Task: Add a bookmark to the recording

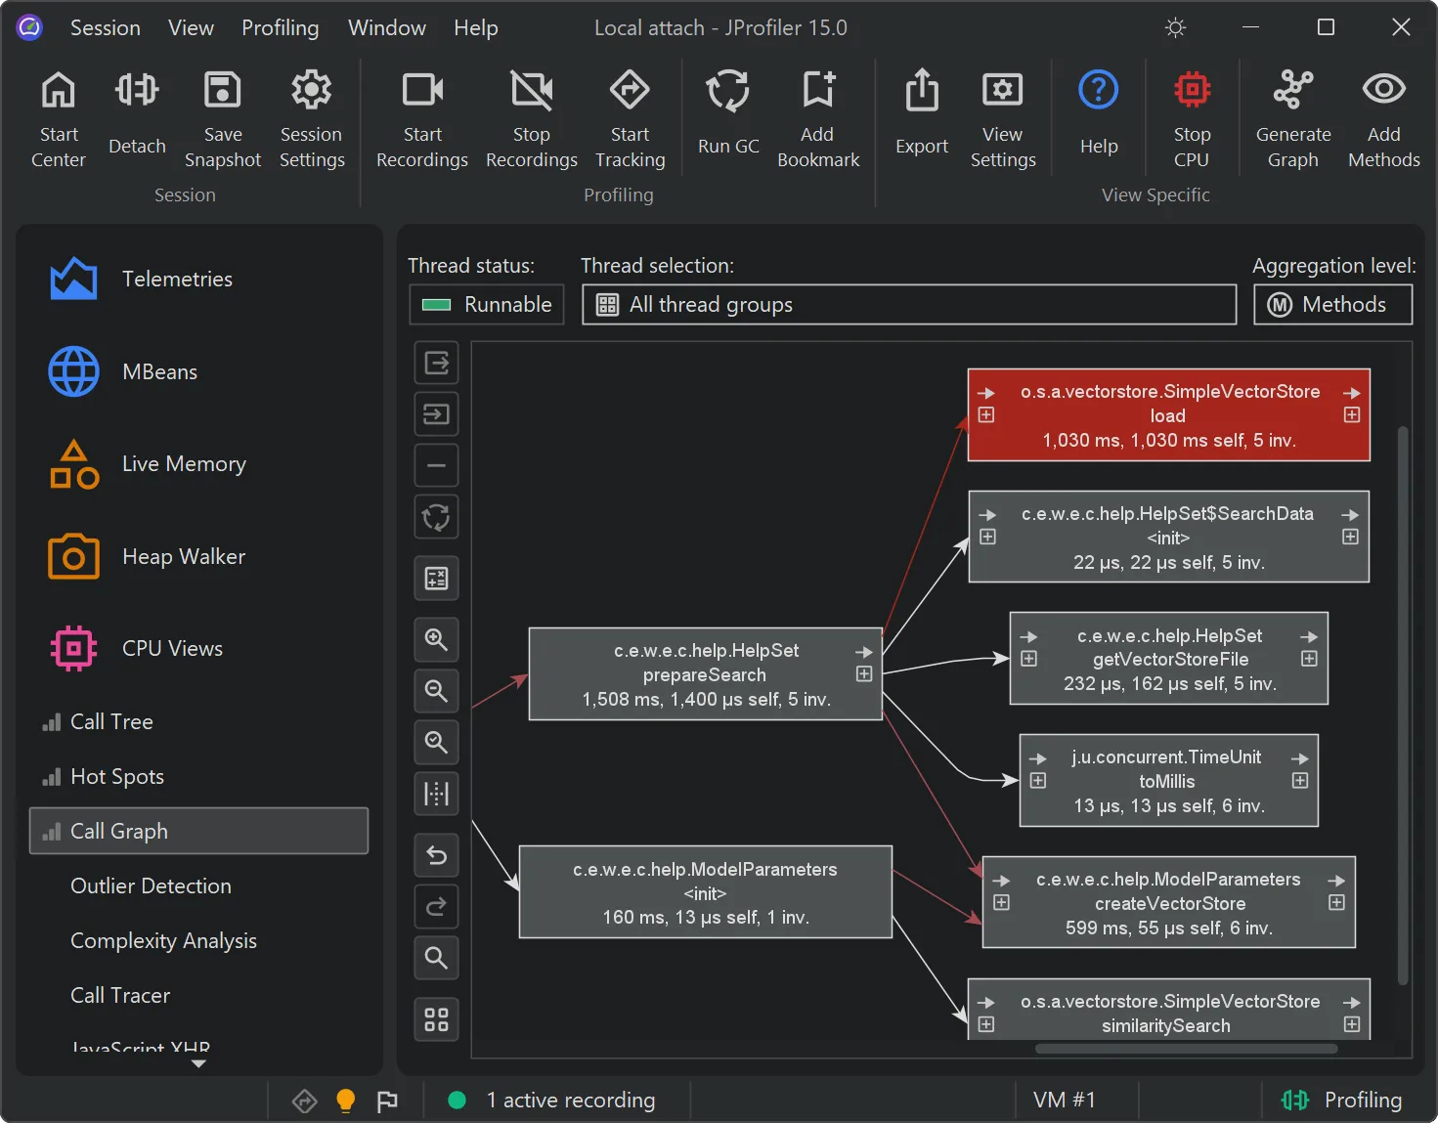Action: click(818, 115)
